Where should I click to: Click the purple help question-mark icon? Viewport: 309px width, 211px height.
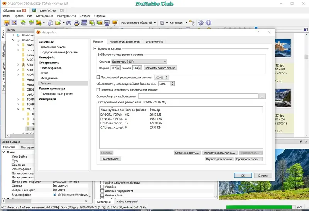[x=208, y=23]
